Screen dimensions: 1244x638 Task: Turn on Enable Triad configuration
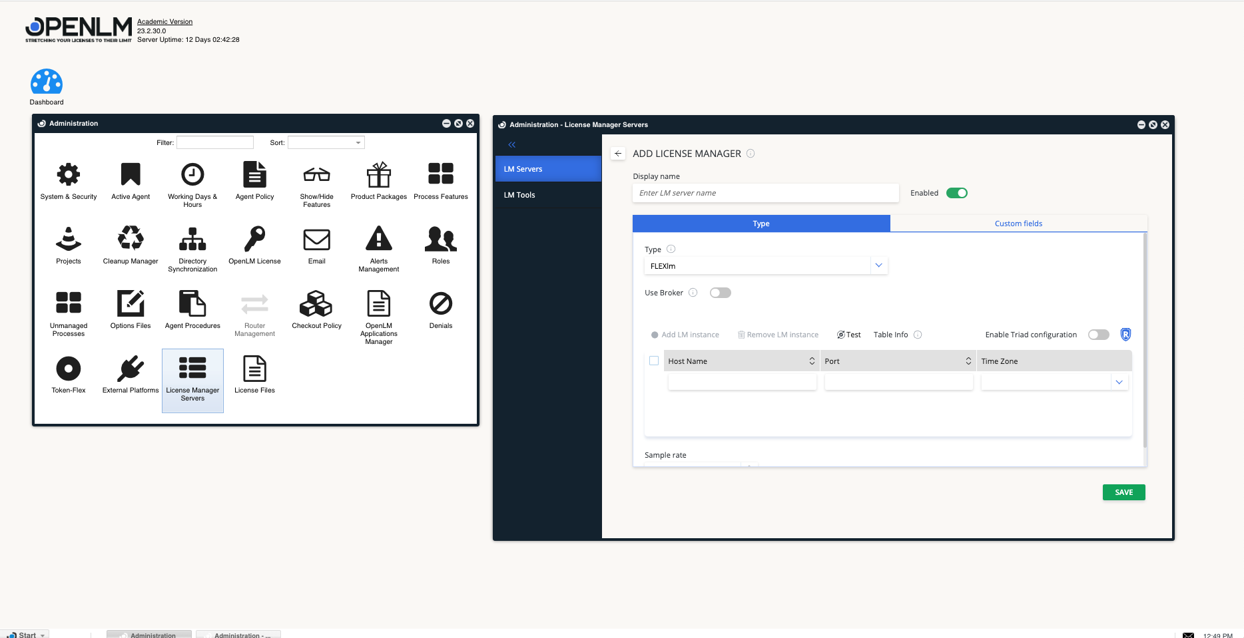point(1098,334)
